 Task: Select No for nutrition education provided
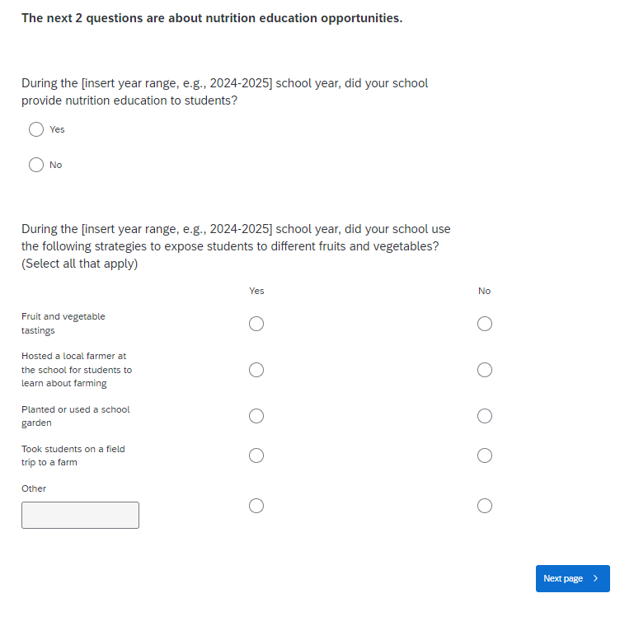point(36,165)
